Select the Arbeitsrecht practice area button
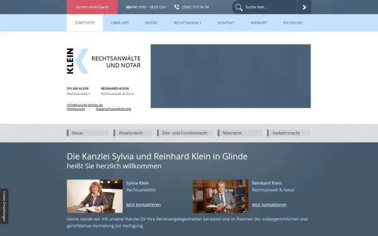378x236 pixels. pyautogui.click(x=133, y=133)
